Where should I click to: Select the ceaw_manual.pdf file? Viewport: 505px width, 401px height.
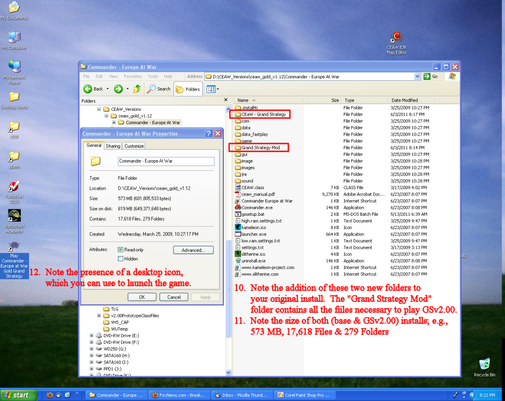tap(258, 194)
